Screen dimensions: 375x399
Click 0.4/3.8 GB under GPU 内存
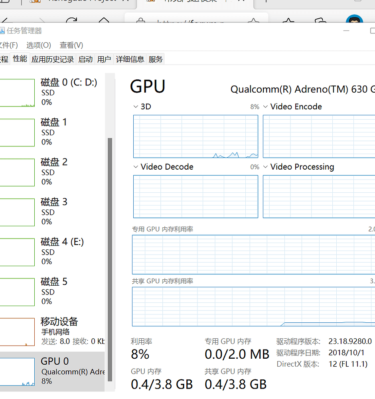[162, 384]
